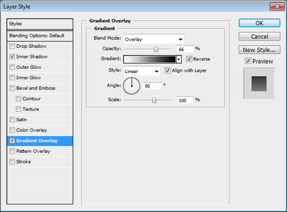This screenshot has height=212, width=287.
Task: Select the Gradient Overlay row label
Action: coord(37,141)
